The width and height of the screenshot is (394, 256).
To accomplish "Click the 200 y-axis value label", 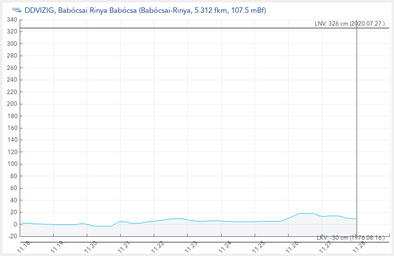I will pos(12,104).
